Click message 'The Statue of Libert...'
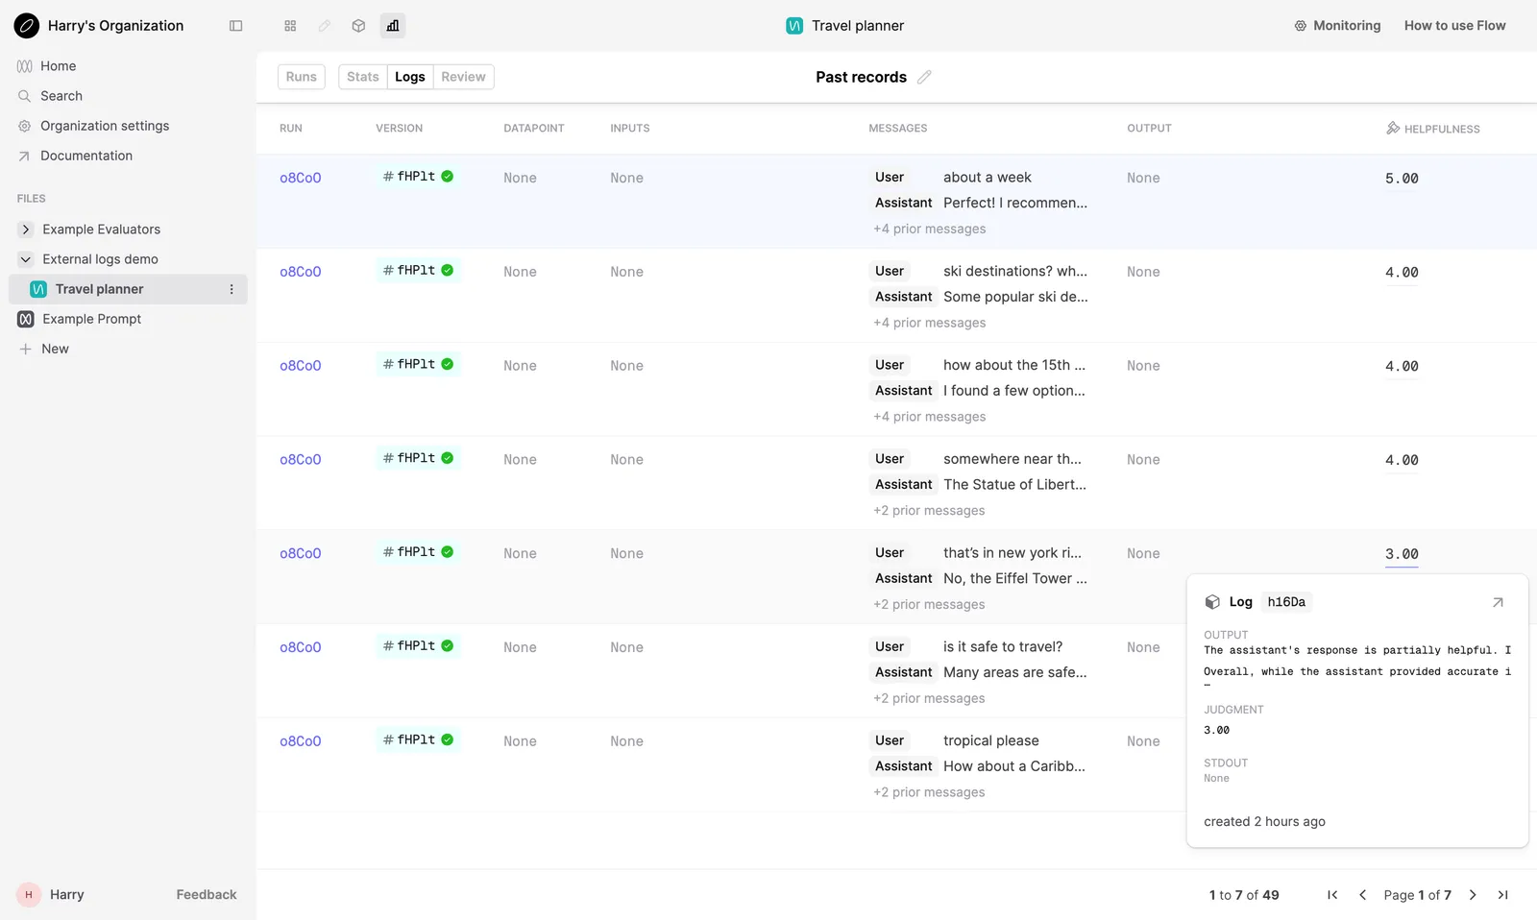Image resolution: width=1537 pixels, height=920 pixels. pyautogui.click(x=1014, y=485)
